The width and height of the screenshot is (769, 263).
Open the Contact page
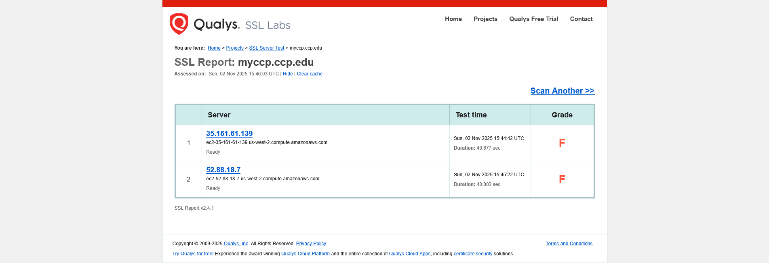click(x=581, y=19)
